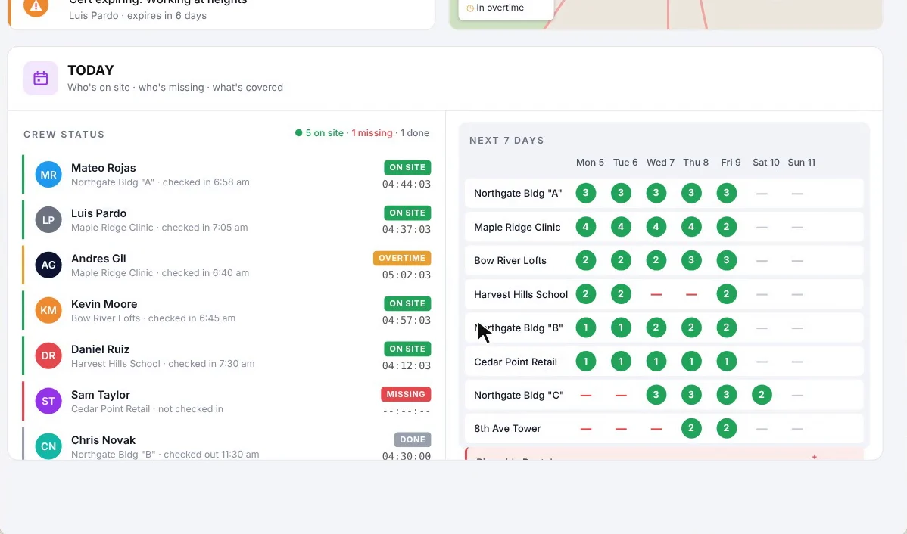Click Mateo Rojas name in crew list
This screenshot has height=534, width=907.
click(x=104, y=168)
